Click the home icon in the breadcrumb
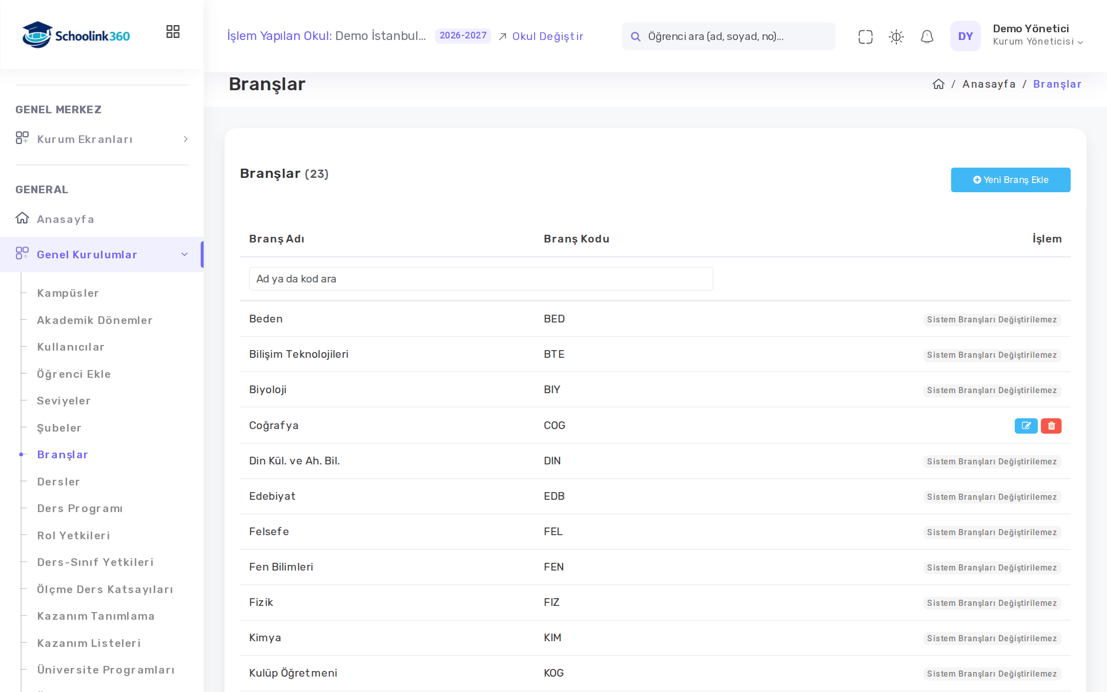Image resolution: width=1107 pixels, height=692 pixels. tap(938, 84)
